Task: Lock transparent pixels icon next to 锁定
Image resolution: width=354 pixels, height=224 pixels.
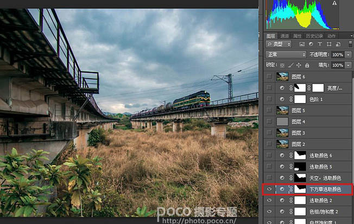Action: point(282,66)
